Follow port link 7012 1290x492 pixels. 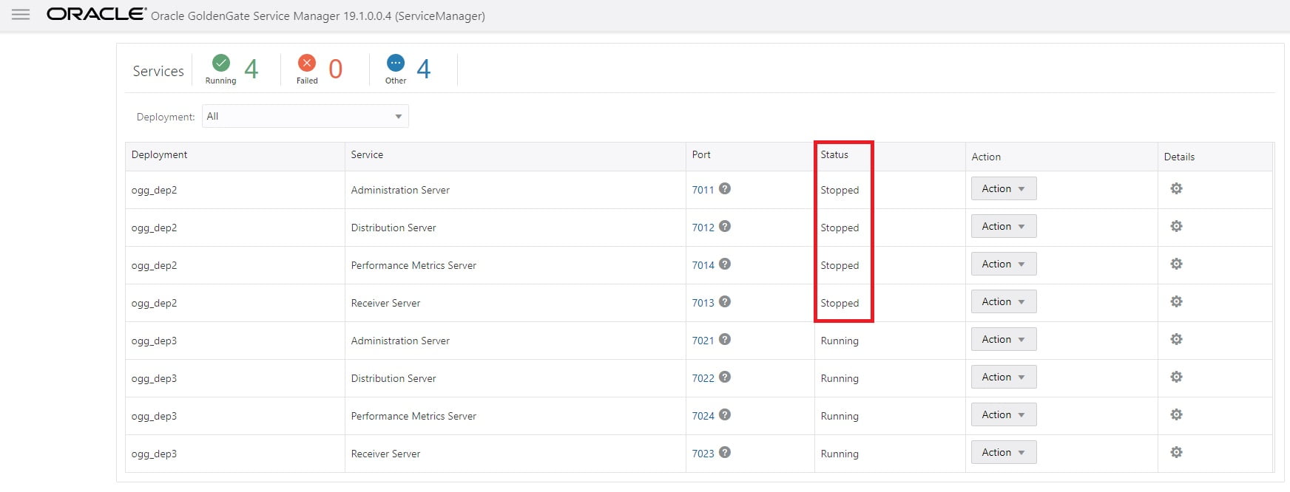703,228
